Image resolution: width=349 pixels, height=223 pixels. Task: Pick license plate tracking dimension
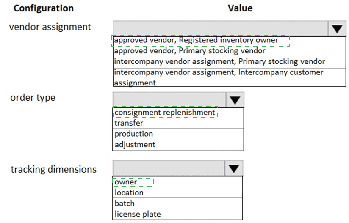[138, 214]
